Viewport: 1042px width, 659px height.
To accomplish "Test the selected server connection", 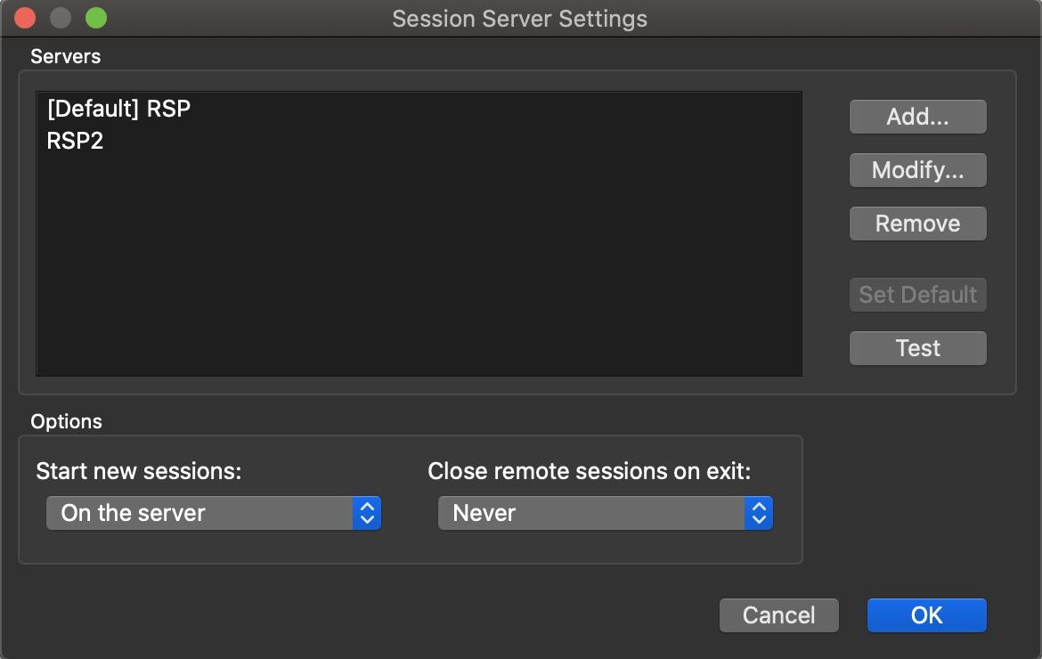I will (x=917, y=348).
